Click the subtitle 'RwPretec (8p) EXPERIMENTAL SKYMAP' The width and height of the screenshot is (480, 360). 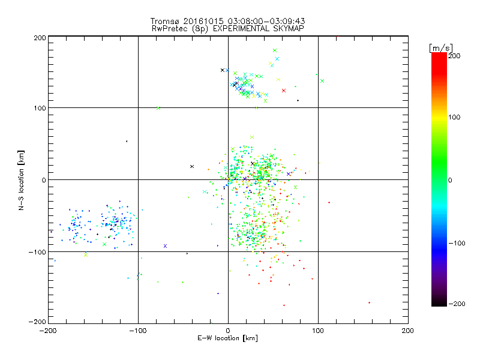(227, 28)
